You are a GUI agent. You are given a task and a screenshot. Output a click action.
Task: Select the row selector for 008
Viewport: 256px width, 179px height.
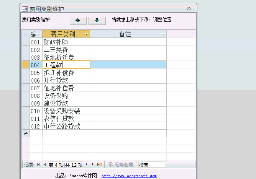[x=26, y=95]
